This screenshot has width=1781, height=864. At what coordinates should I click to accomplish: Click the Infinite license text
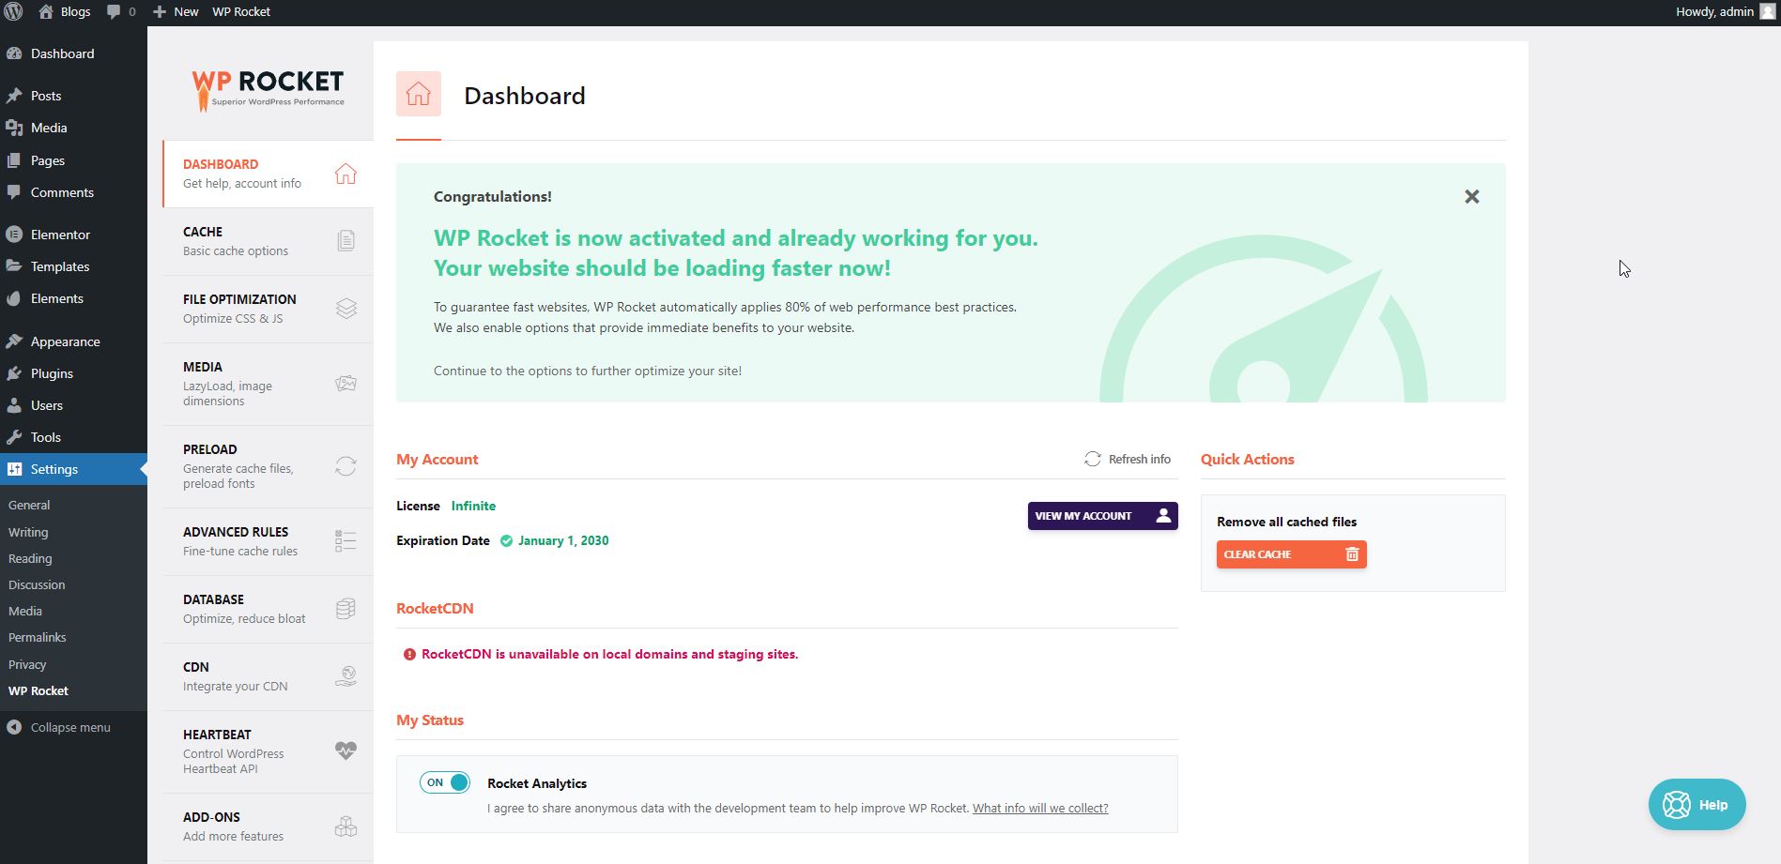[473, 506]
